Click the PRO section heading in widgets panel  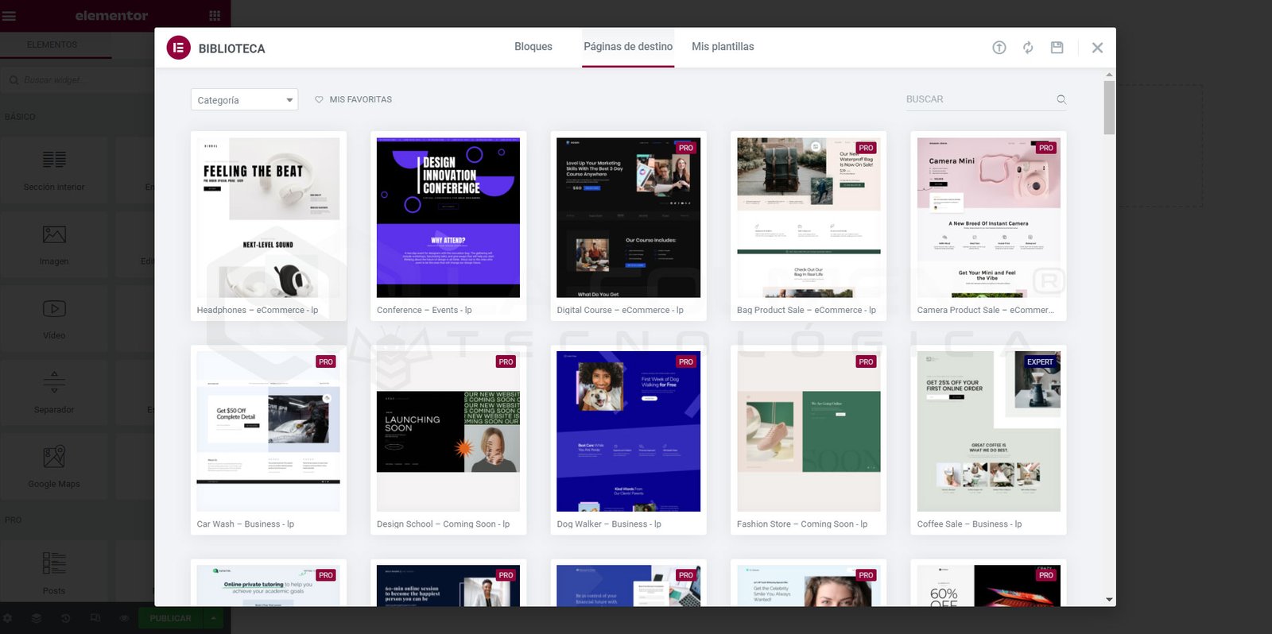[x=13, y=520]
